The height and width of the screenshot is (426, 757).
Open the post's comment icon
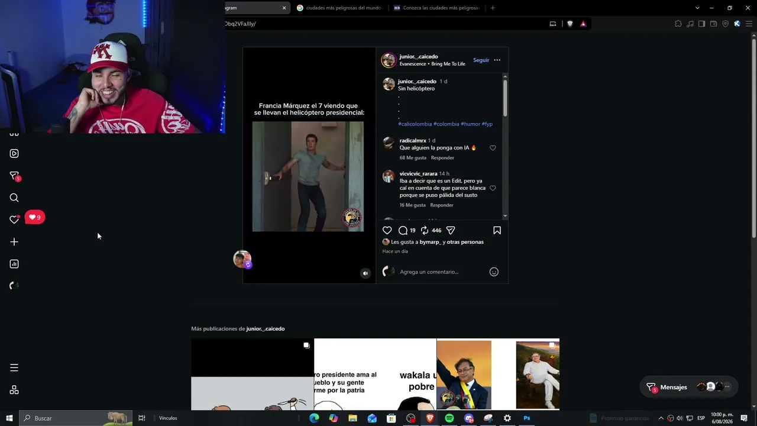pyautogui.click(x=403, y=230)
